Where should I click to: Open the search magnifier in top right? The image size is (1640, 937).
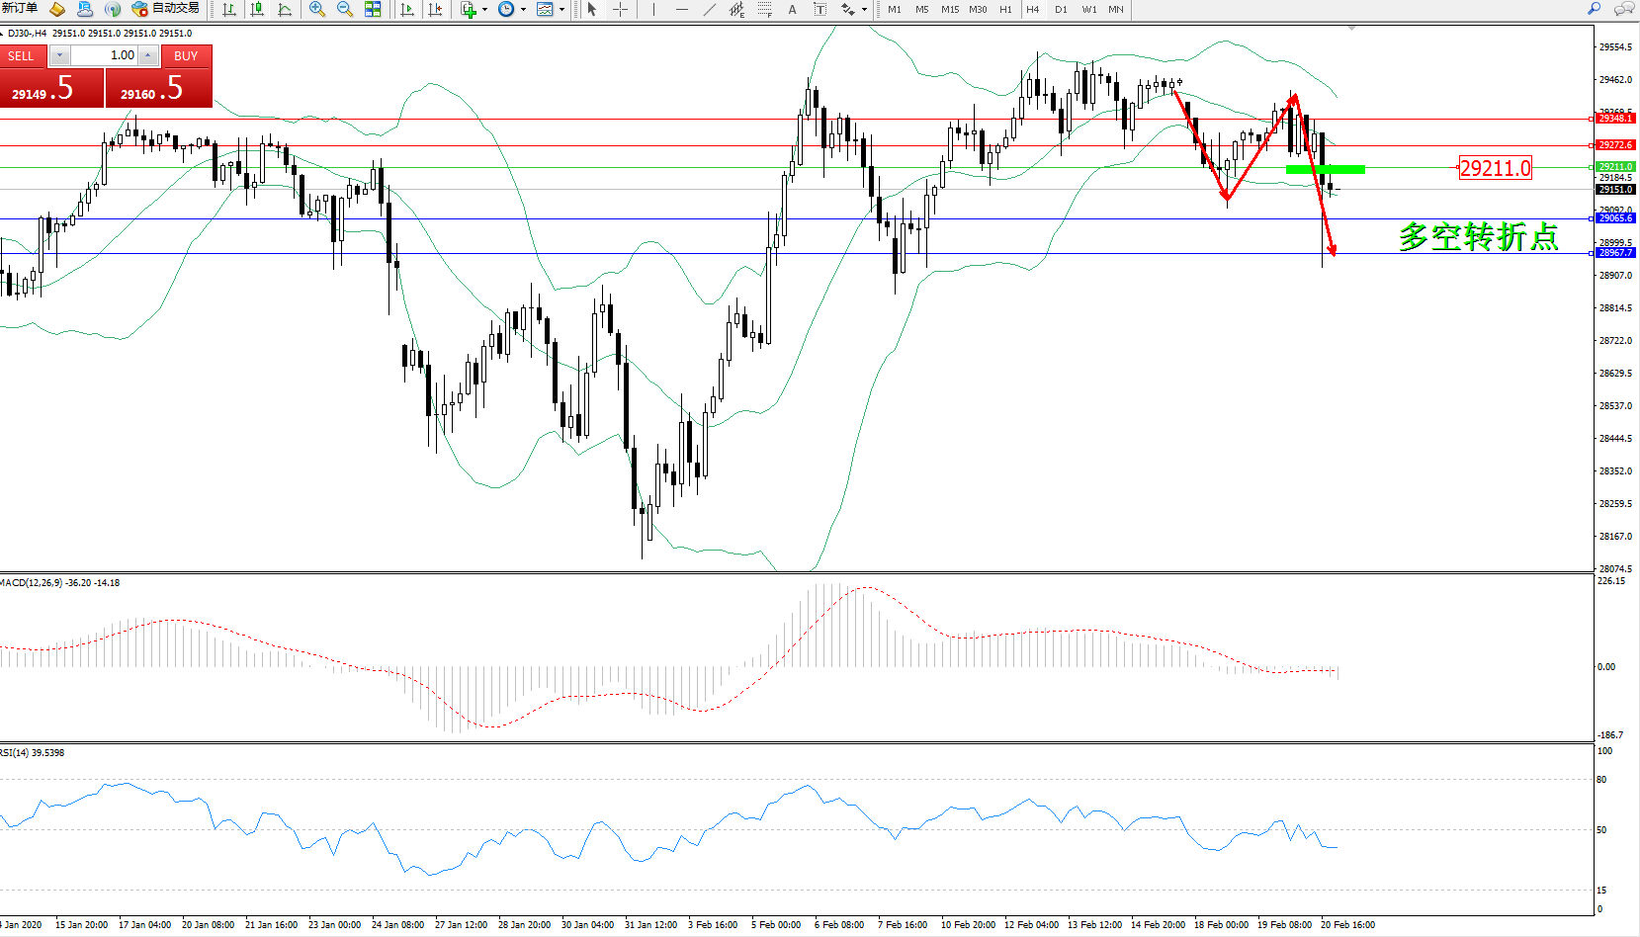[x=1594, y=9]
